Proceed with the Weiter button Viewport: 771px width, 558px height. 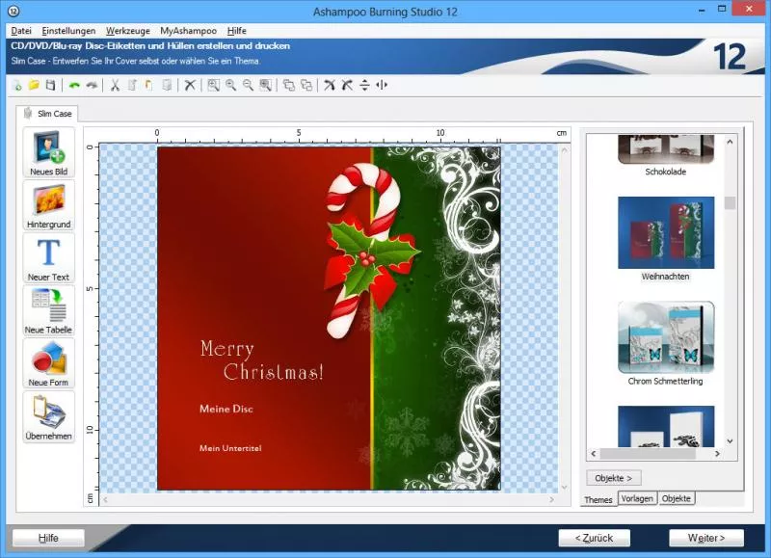706,538
